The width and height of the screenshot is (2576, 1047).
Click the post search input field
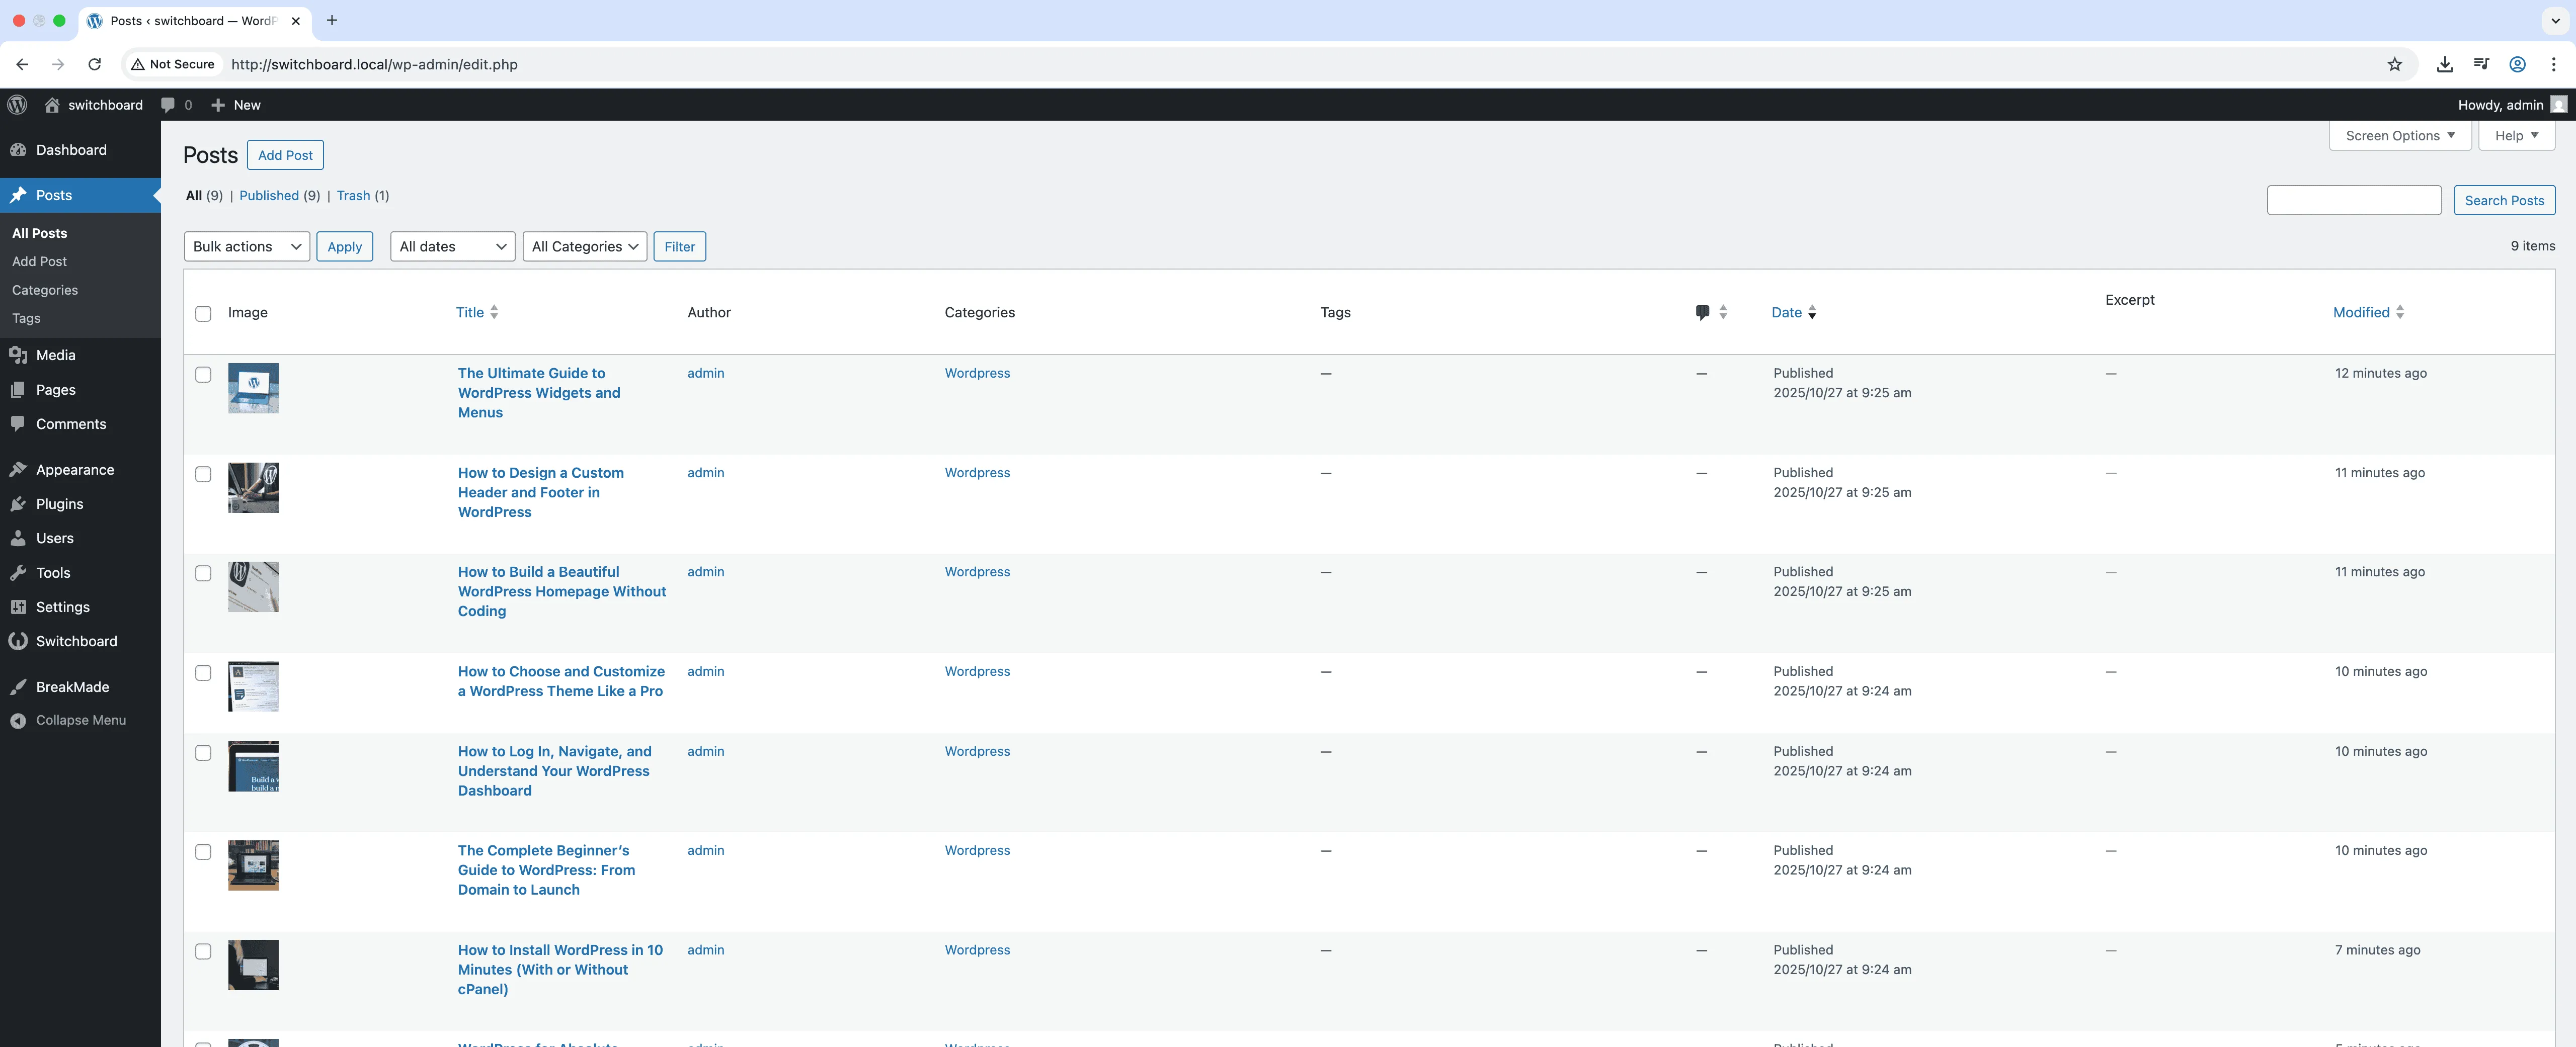(2354, 200)
